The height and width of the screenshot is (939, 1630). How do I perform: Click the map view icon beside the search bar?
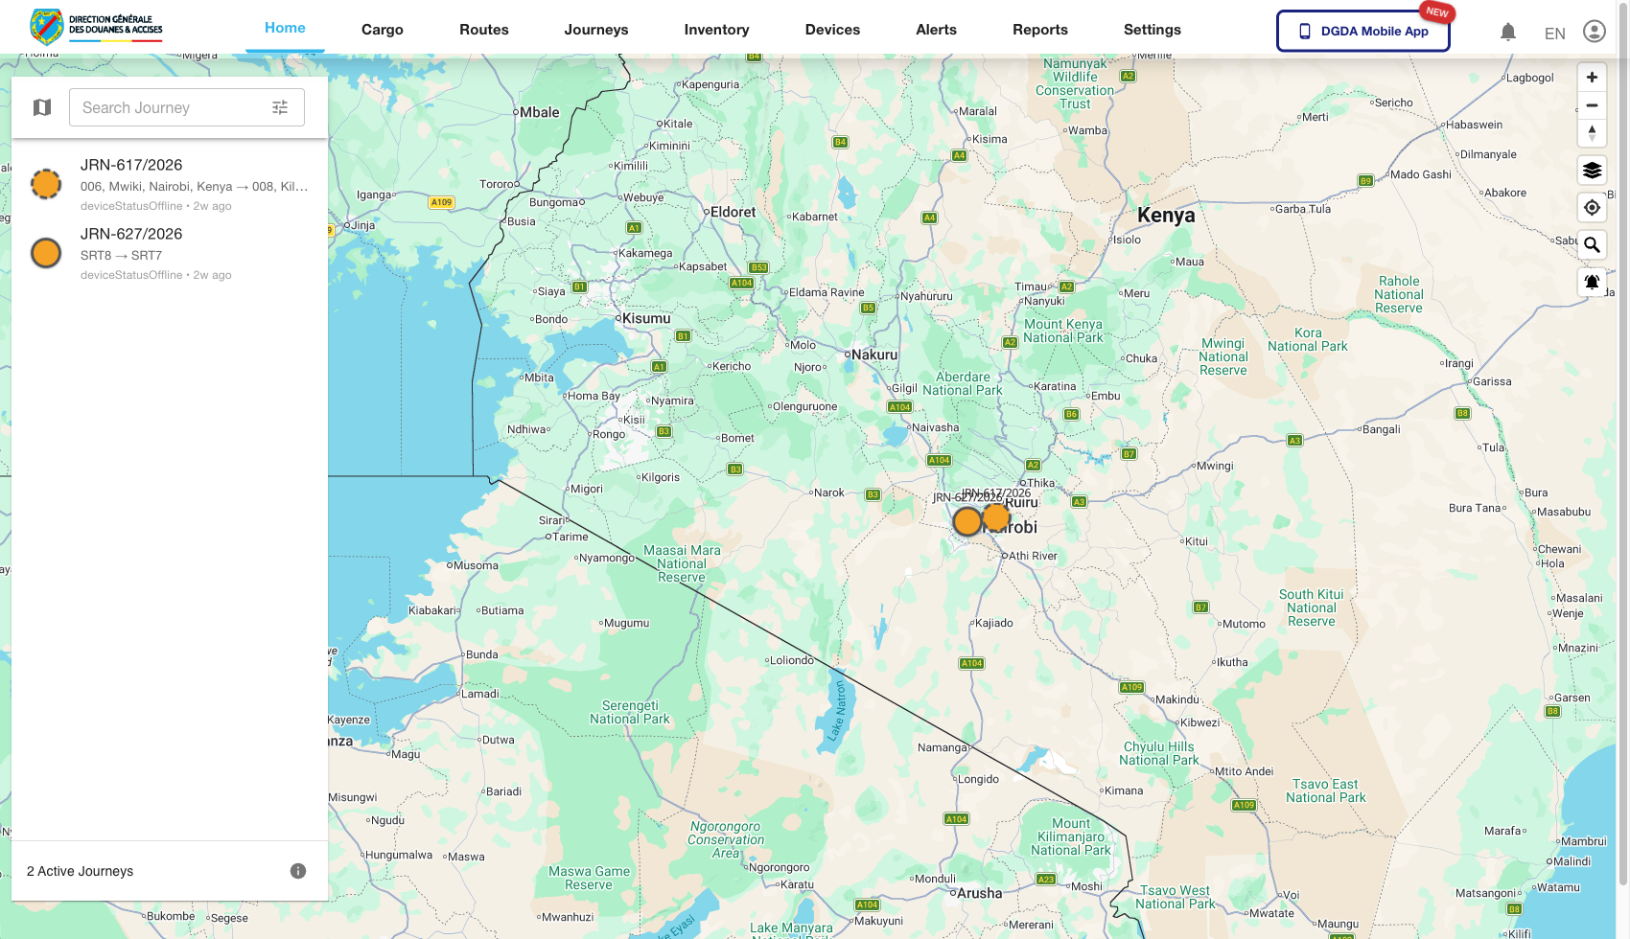[x=42, y=106]
